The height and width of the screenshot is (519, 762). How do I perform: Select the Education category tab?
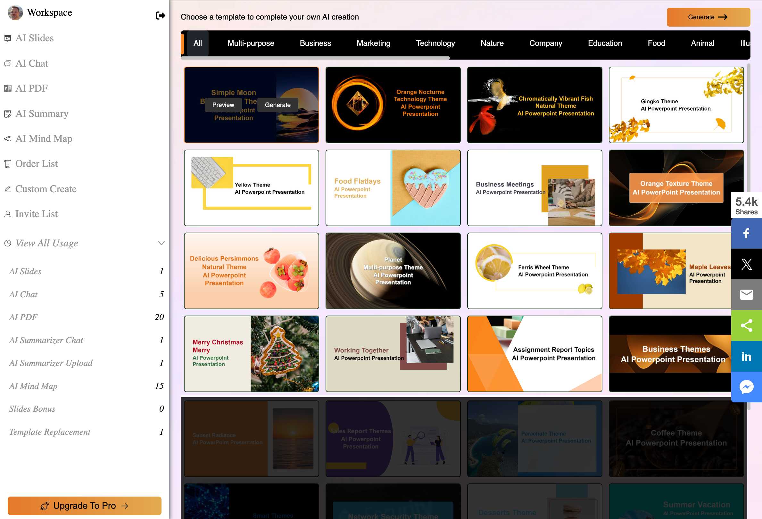coord(605,43)
